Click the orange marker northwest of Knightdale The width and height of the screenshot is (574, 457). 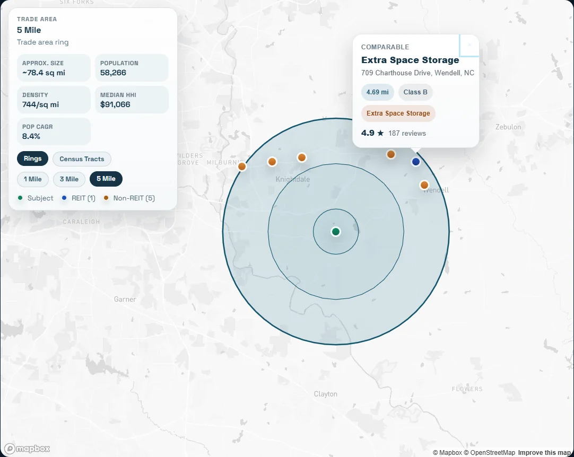point(272,162)
